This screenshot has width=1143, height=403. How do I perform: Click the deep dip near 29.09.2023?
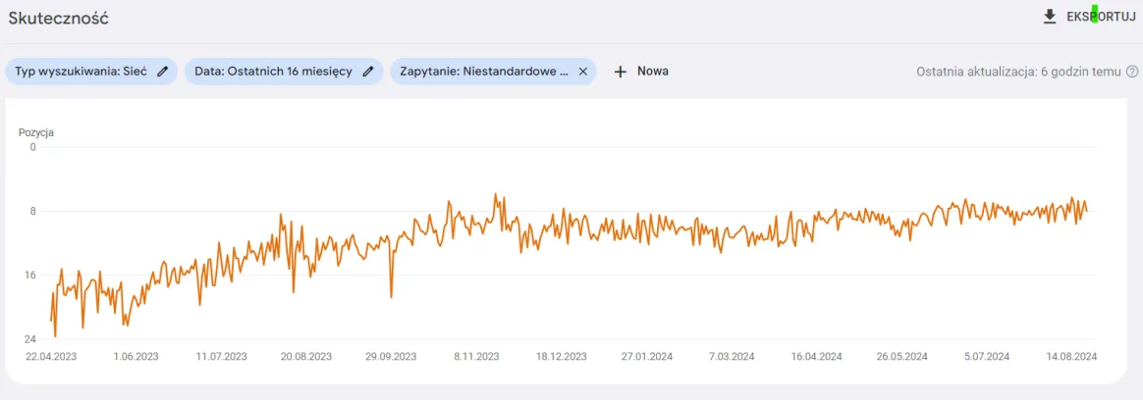click(392, 297)
